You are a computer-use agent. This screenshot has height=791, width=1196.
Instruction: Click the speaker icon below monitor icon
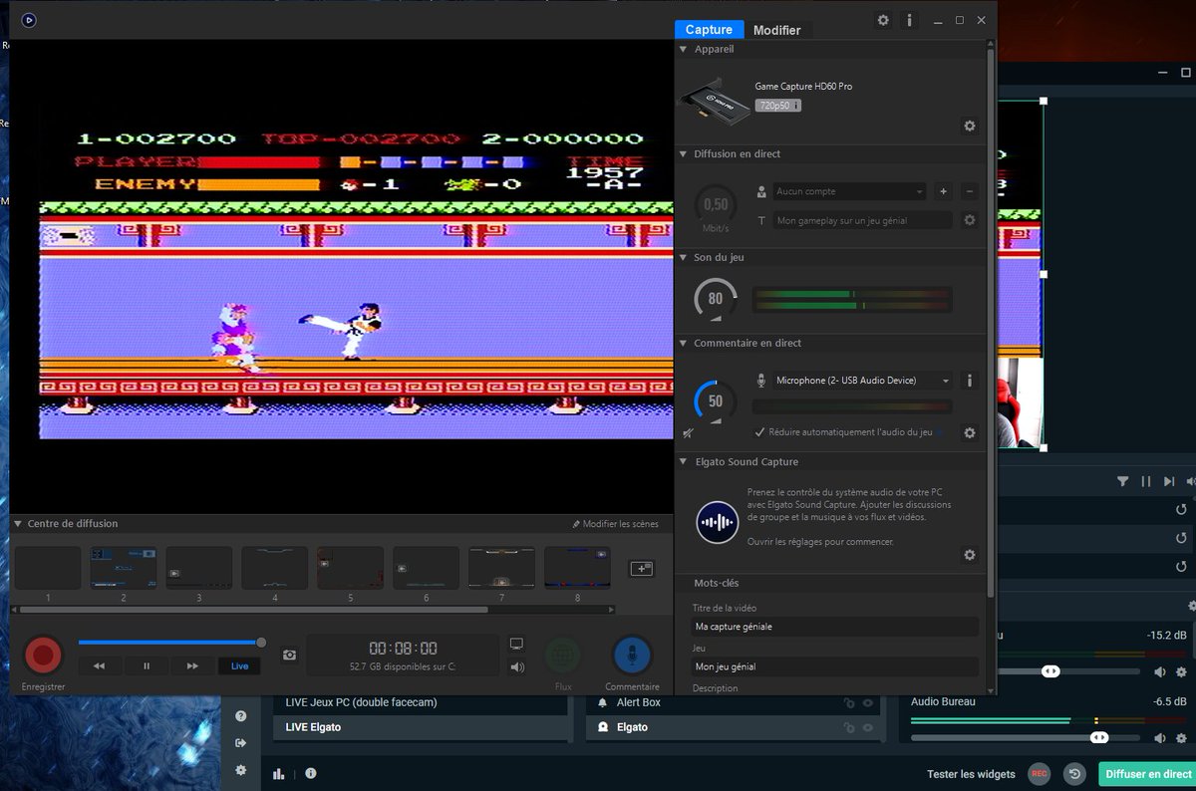(516, 667)
